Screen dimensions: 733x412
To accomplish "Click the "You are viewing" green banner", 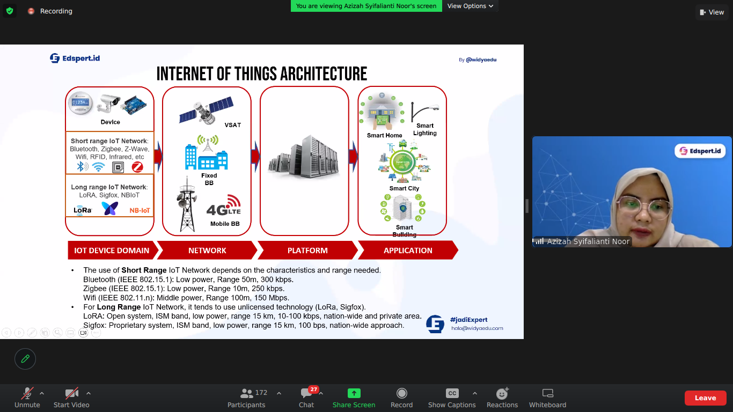I will coord(366,6).
